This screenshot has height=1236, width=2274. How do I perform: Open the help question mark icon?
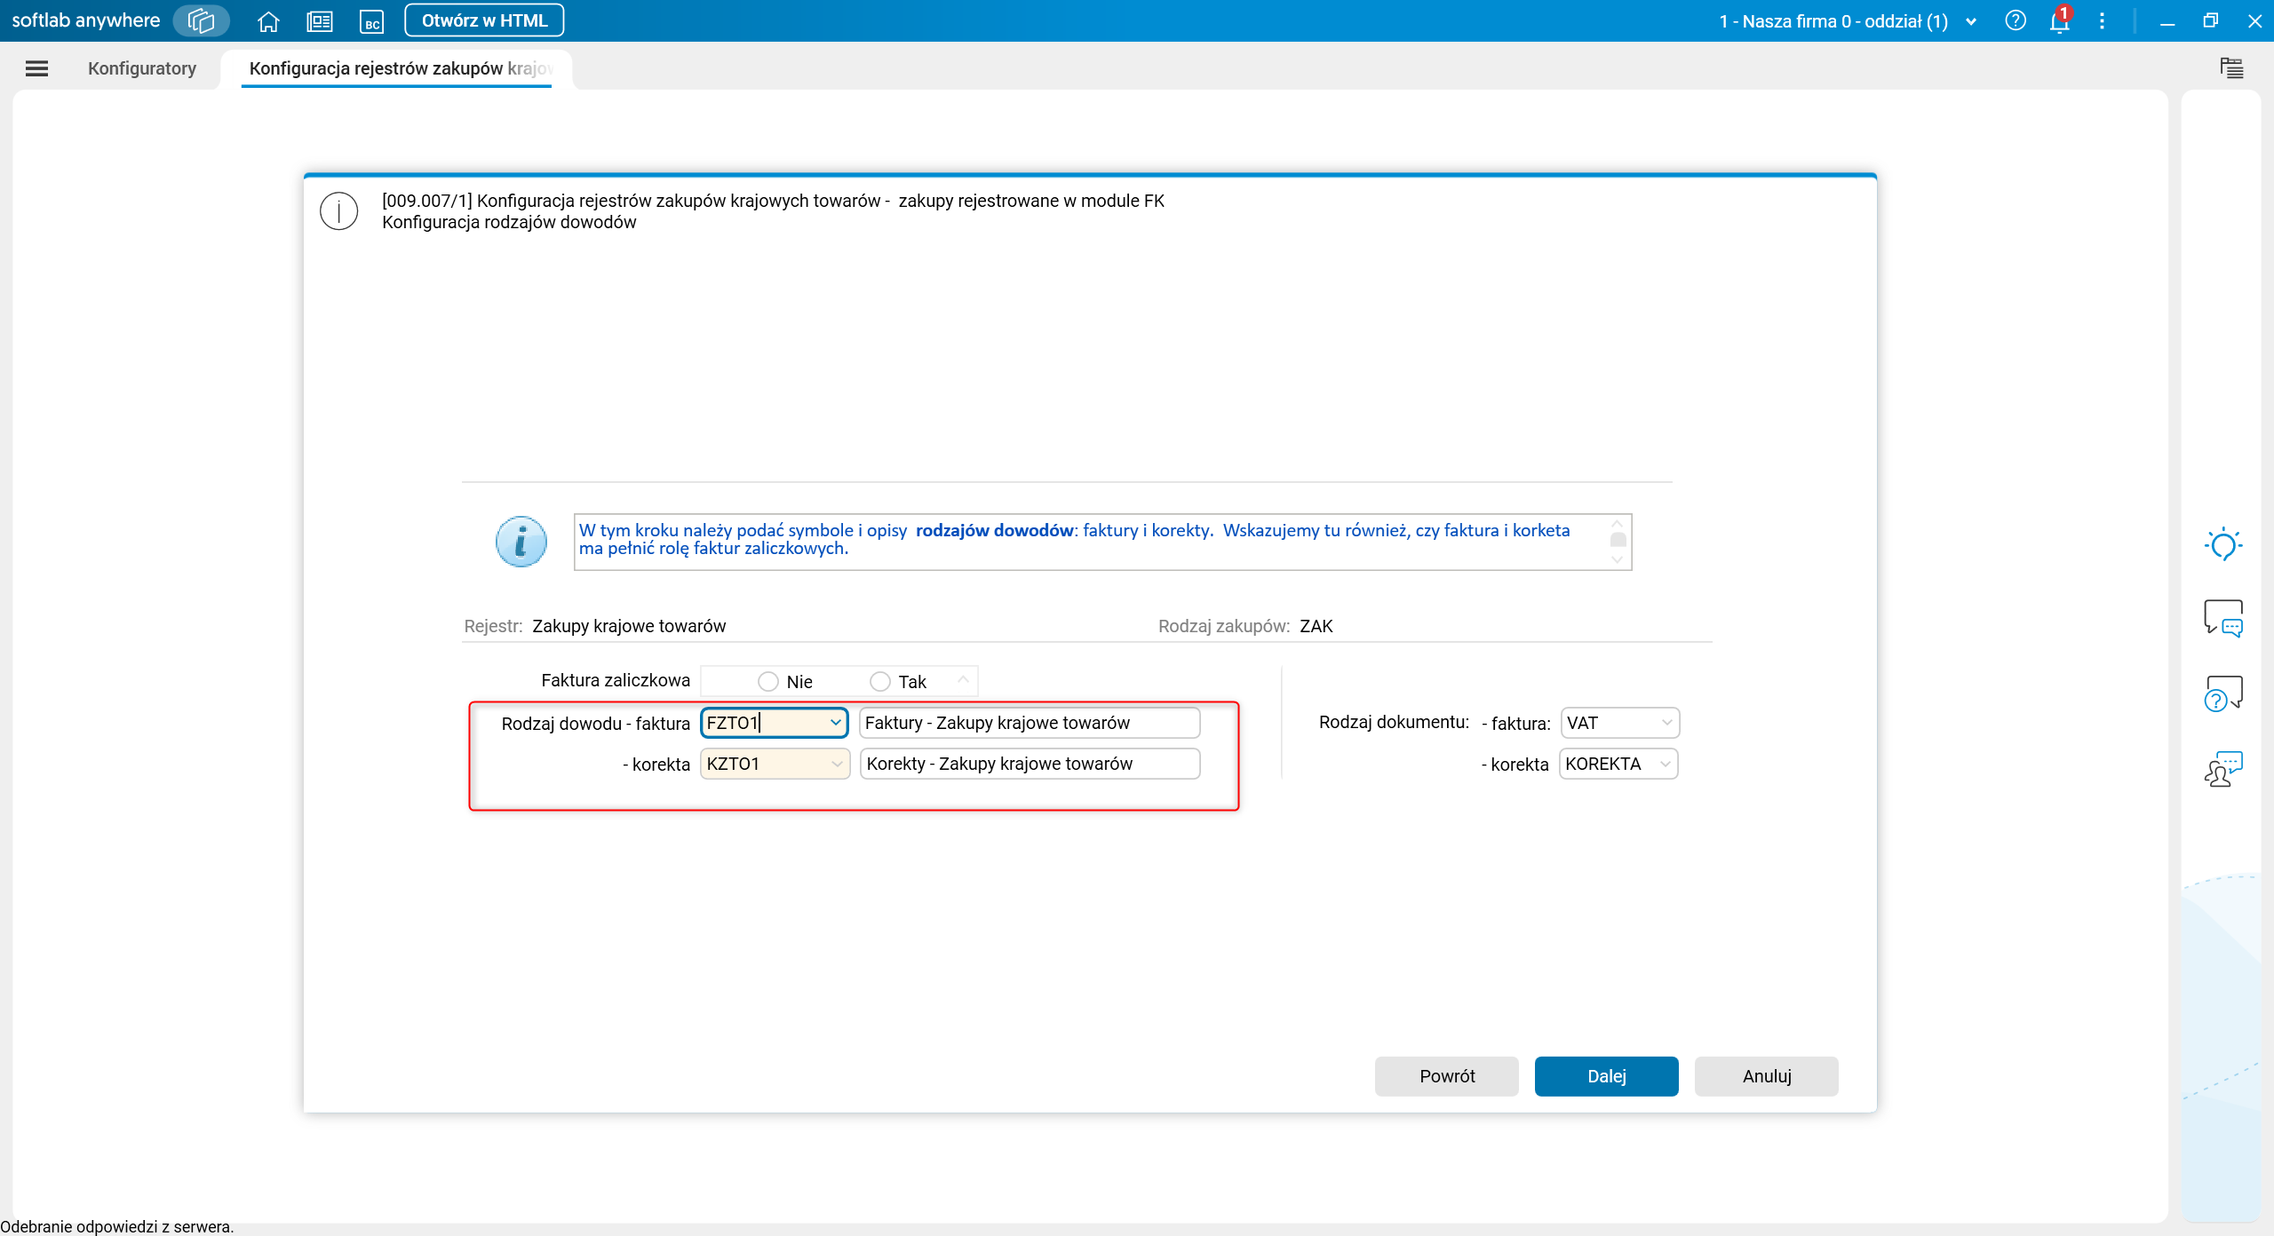point(2016,20)
